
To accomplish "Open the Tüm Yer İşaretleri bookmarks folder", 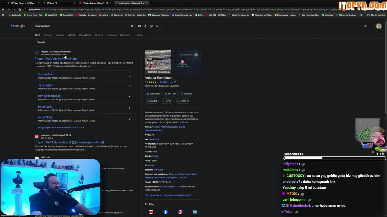I will [376, 15].
